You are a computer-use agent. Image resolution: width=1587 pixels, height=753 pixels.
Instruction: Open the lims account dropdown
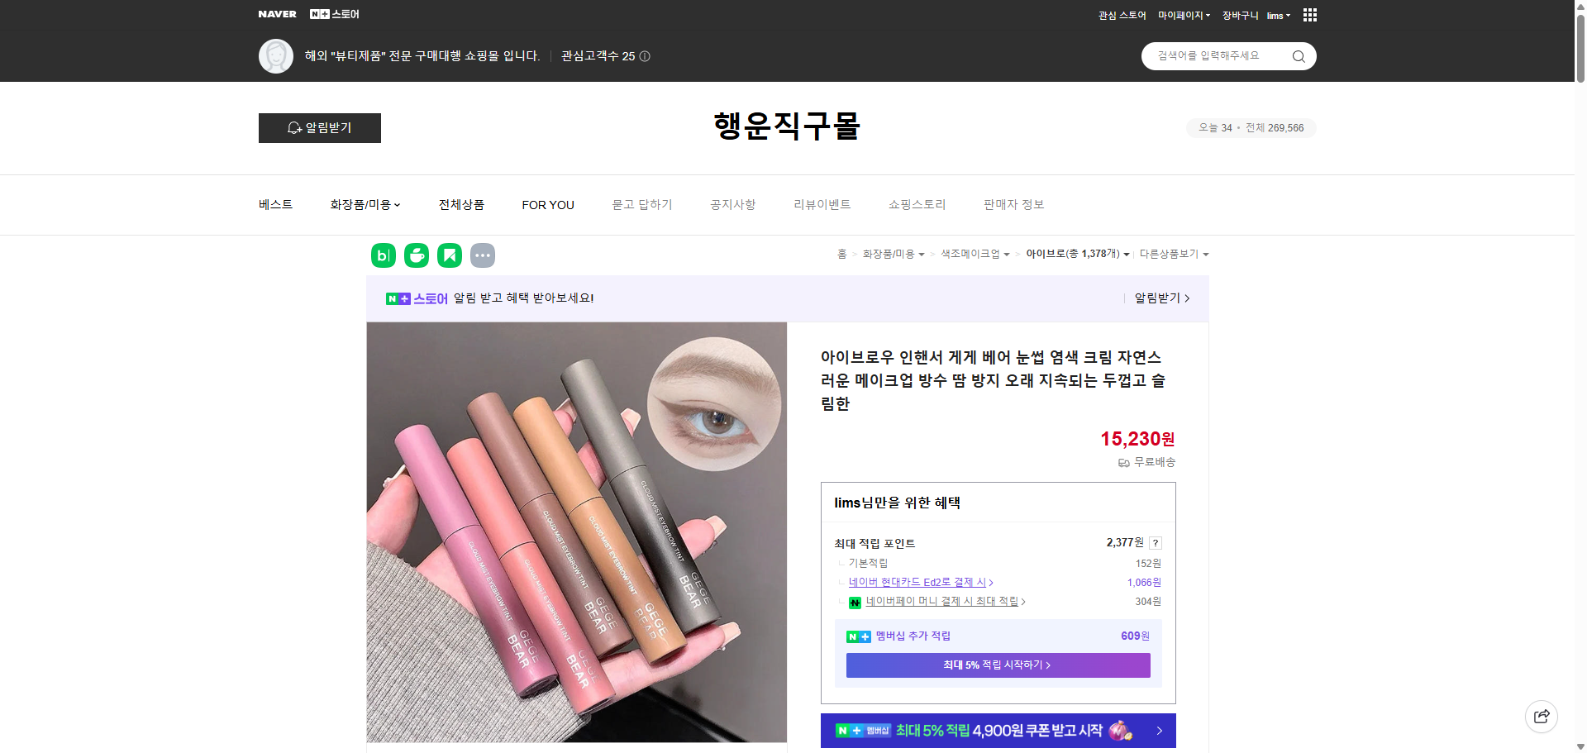[1277, 15]
